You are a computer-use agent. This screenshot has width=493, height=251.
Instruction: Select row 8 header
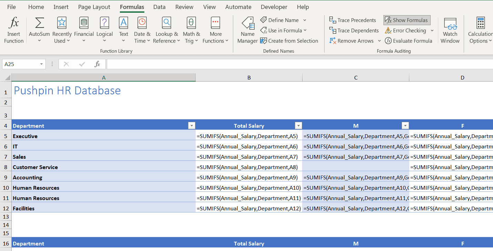6,167
